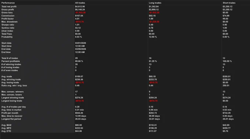
Task: Click the 'Long trades' column header
Action: pos(155,3)
